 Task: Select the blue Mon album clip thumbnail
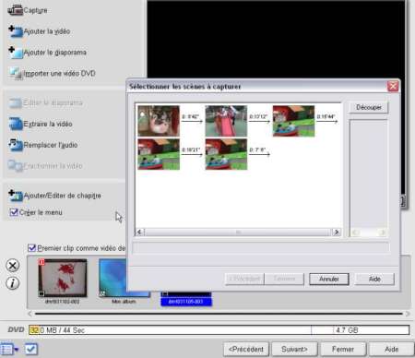point(113,278)
